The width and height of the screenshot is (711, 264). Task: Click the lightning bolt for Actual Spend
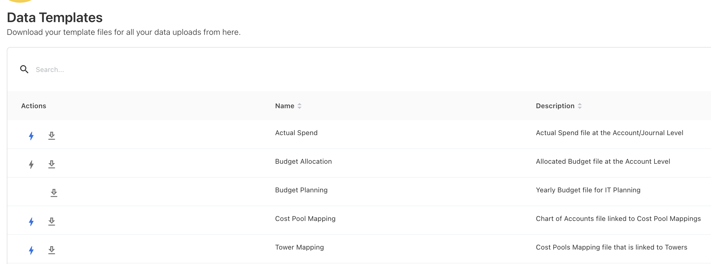click(x=31, y=136)
